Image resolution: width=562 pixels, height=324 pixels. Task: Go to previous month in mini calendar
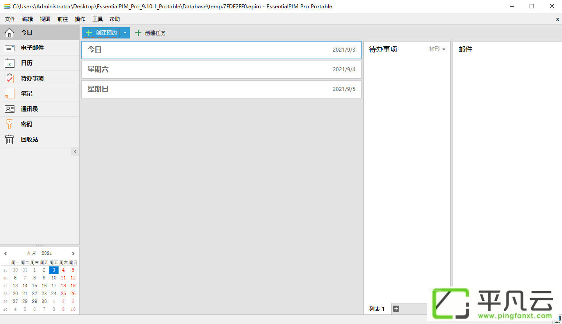tap(6, 254)
